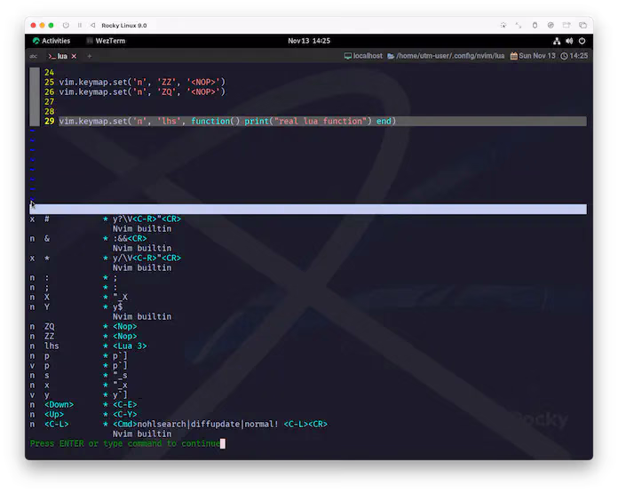Open the UTM USB devices icon
The image size is (618, 493).
tap(535, 25)
